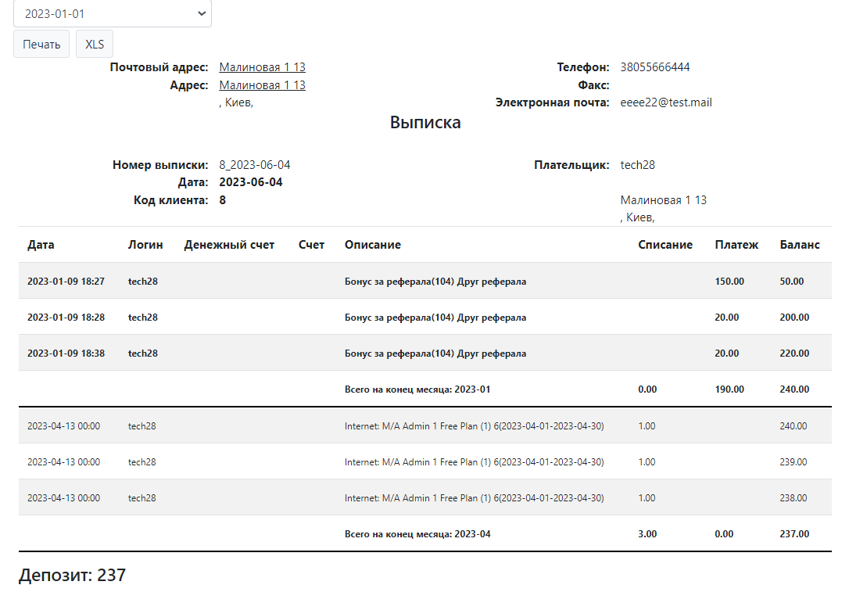Viewport: 849px width, 603px height.
Task: Export the statement with the XLS button
Action: click(x=95, y=44)
